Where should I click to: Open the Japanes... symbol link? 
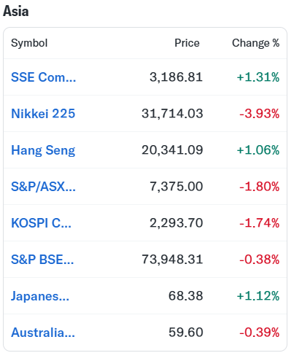pos(40,296)
